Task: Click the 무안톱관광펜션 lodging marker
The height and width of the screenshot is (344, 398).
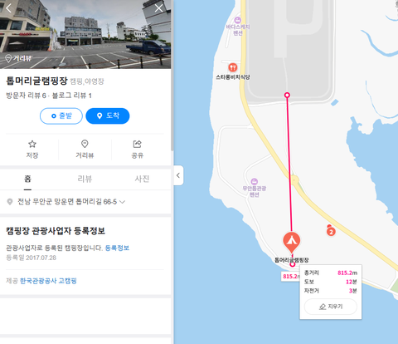Action: 255,182
